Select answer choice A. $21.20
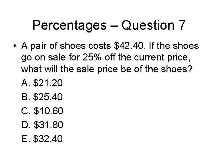 (x=42, y=83)
